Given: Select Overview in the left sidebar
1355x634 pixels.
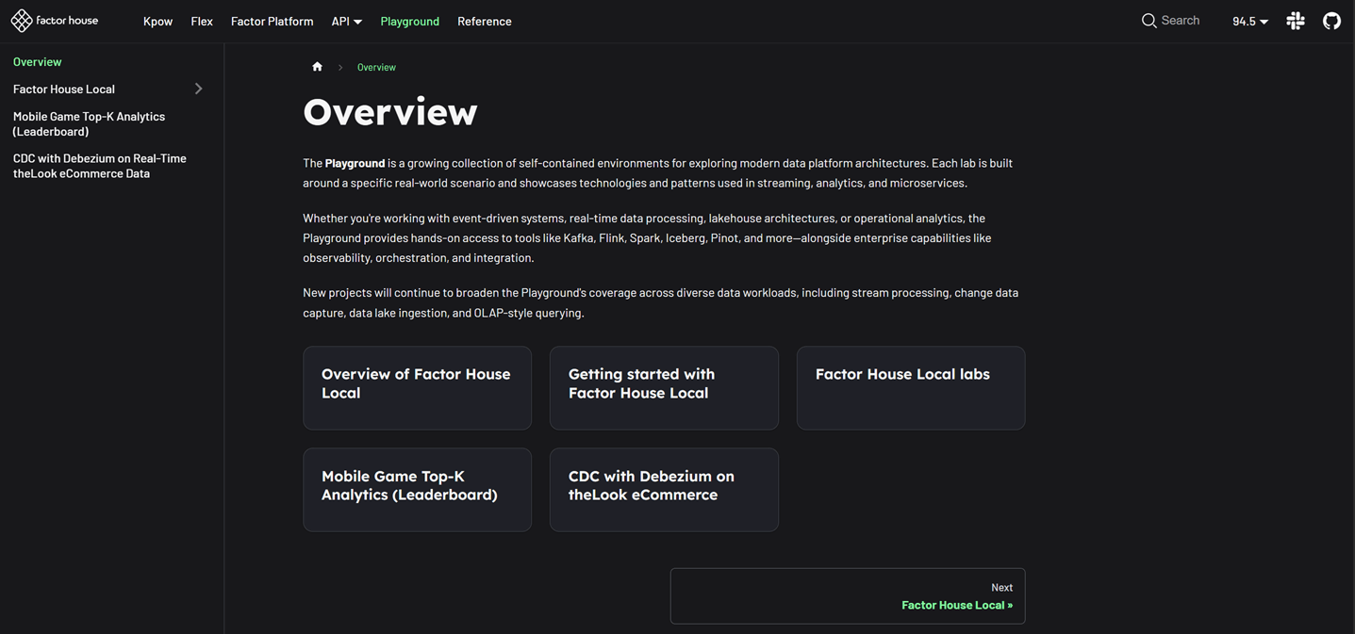Looking at the screenshot, I should [38, 61].
